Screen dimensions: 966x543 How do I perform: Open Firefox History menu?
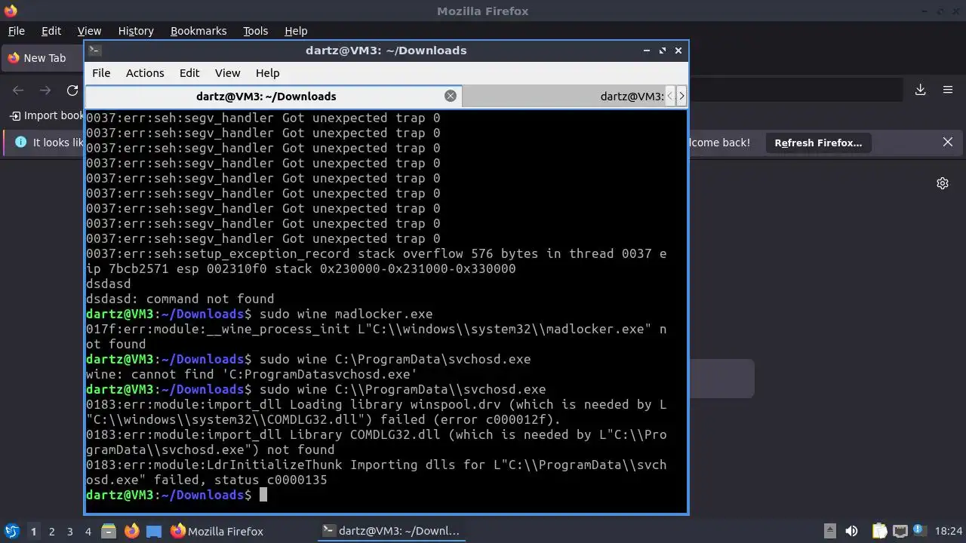click(x=136, y=31)
